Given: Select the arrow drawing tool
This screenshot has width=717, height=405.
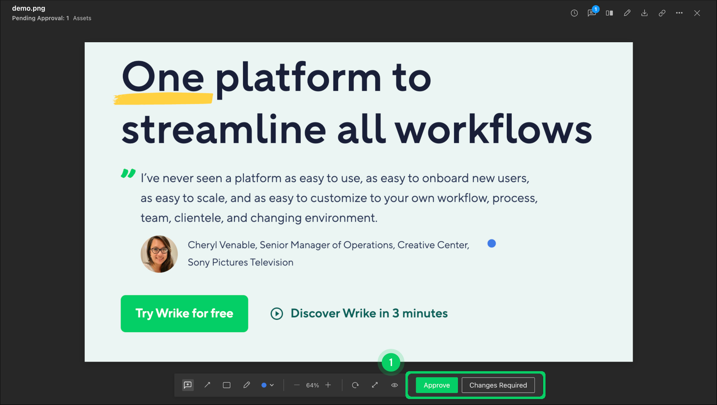Looking at the screenshot, I should click(x=207, y=385).
